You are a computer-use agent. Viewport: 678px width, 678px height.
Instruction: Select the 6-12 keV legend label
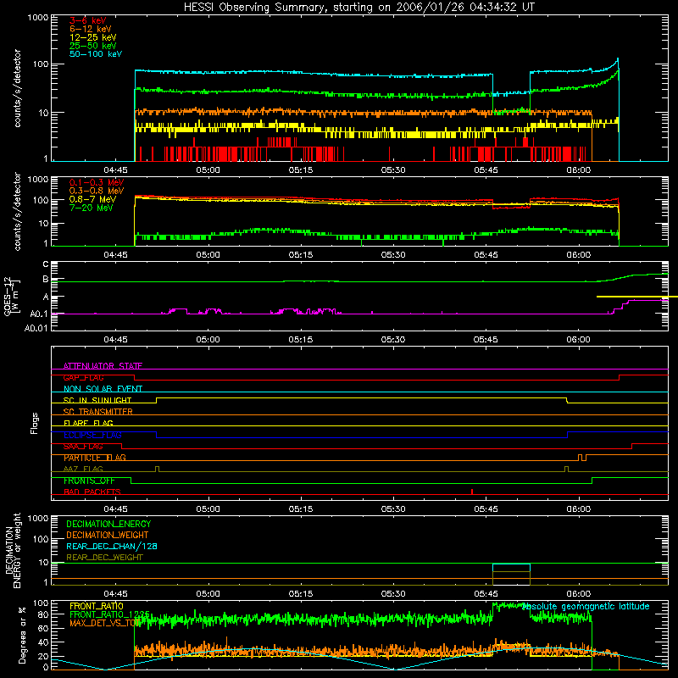pos(91,29)
